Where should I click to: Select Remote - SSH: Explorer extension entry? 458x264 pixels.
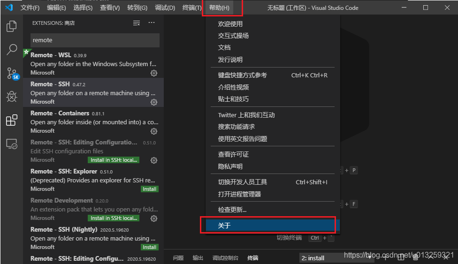click(93, 180)
